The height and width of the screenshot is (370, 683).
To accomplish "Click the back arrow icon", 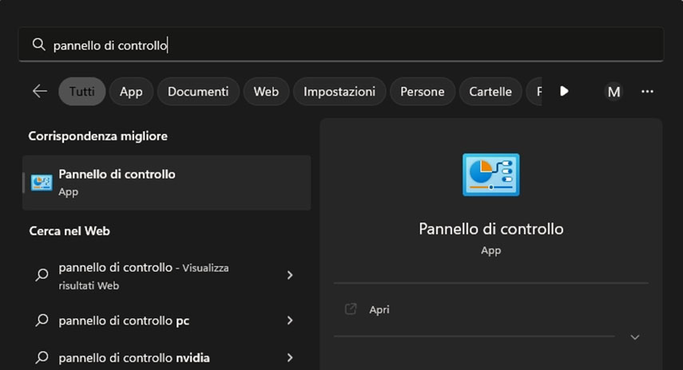I will pos(40,92).
